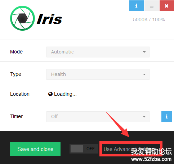Image resolution: width=174 pixels, height=164 pixels.
Task: Open the Type dropdown showing Health
Action: 98,74
